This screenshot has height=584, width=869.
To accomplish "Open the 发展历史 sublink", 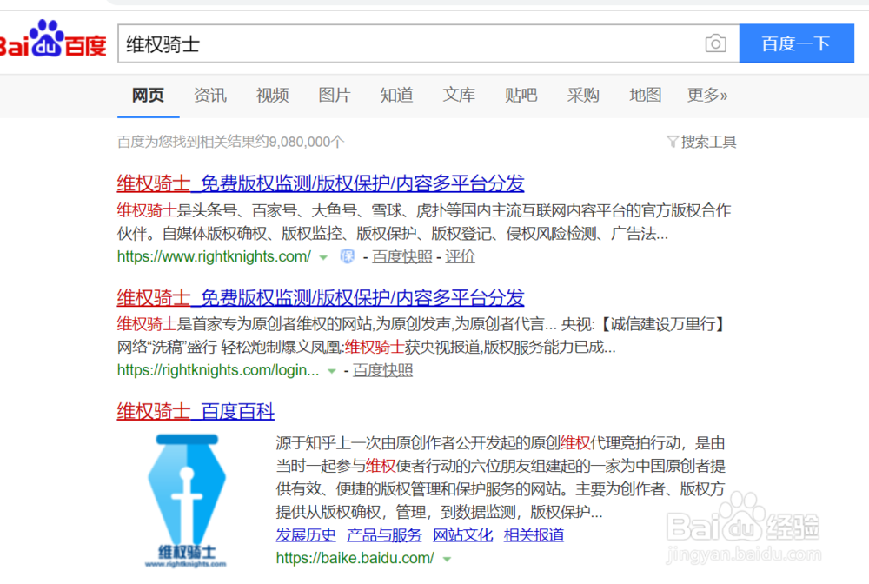I will (306, 535).
